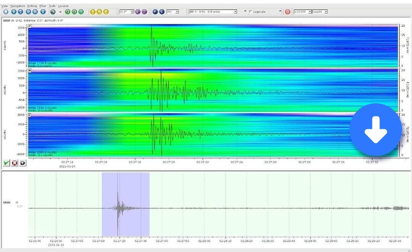
Task: Click the yellow Z component button
Action: coord(93,12)
